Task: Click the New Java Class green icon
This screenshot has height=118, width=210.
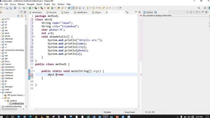Action: [x=52, y=8]
